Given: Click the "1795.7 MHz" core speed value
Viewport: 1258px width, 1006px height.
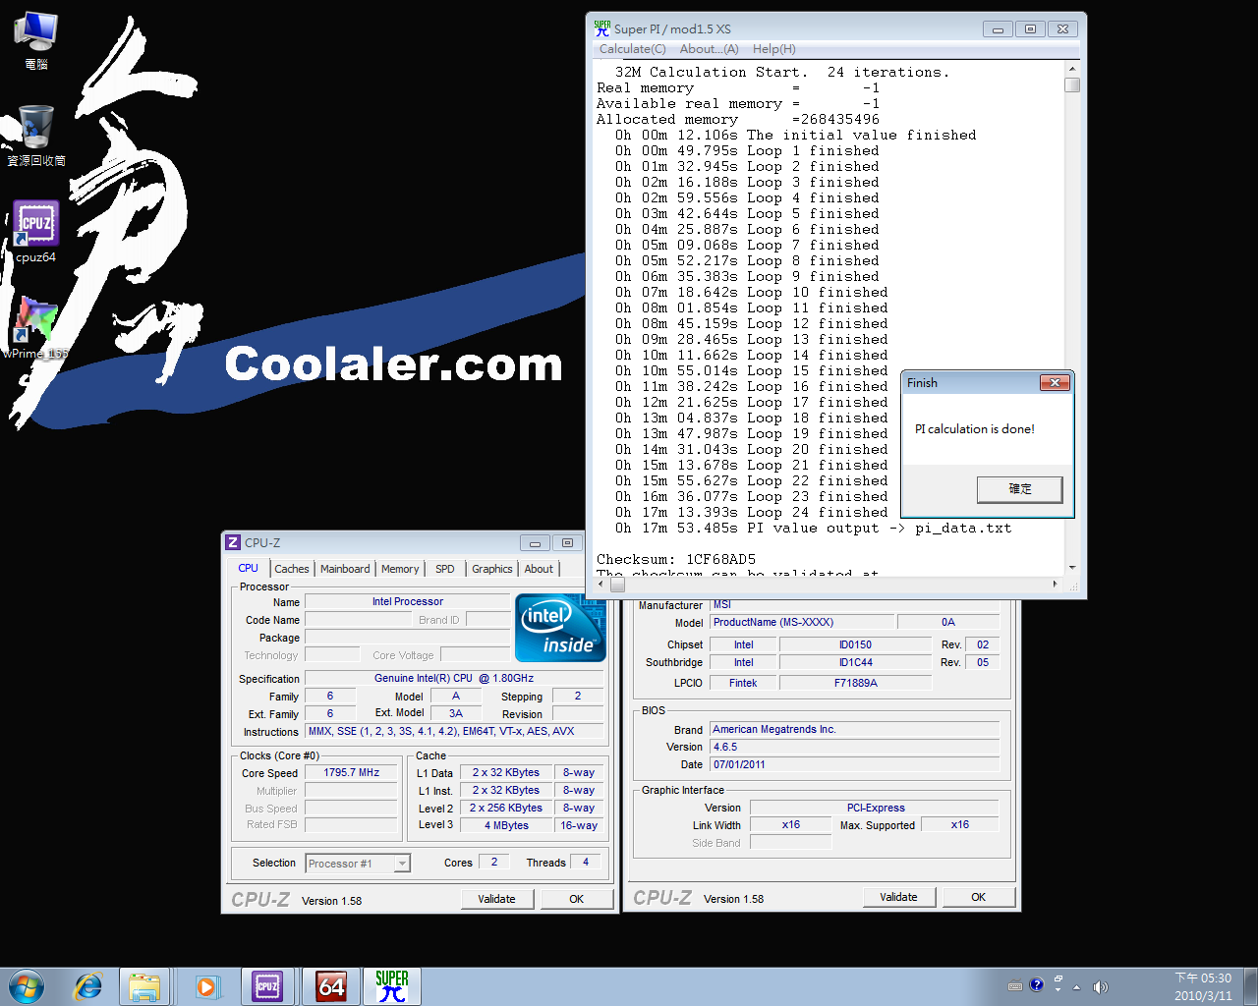Looking at the screenshot, I should tap(352, 772).
